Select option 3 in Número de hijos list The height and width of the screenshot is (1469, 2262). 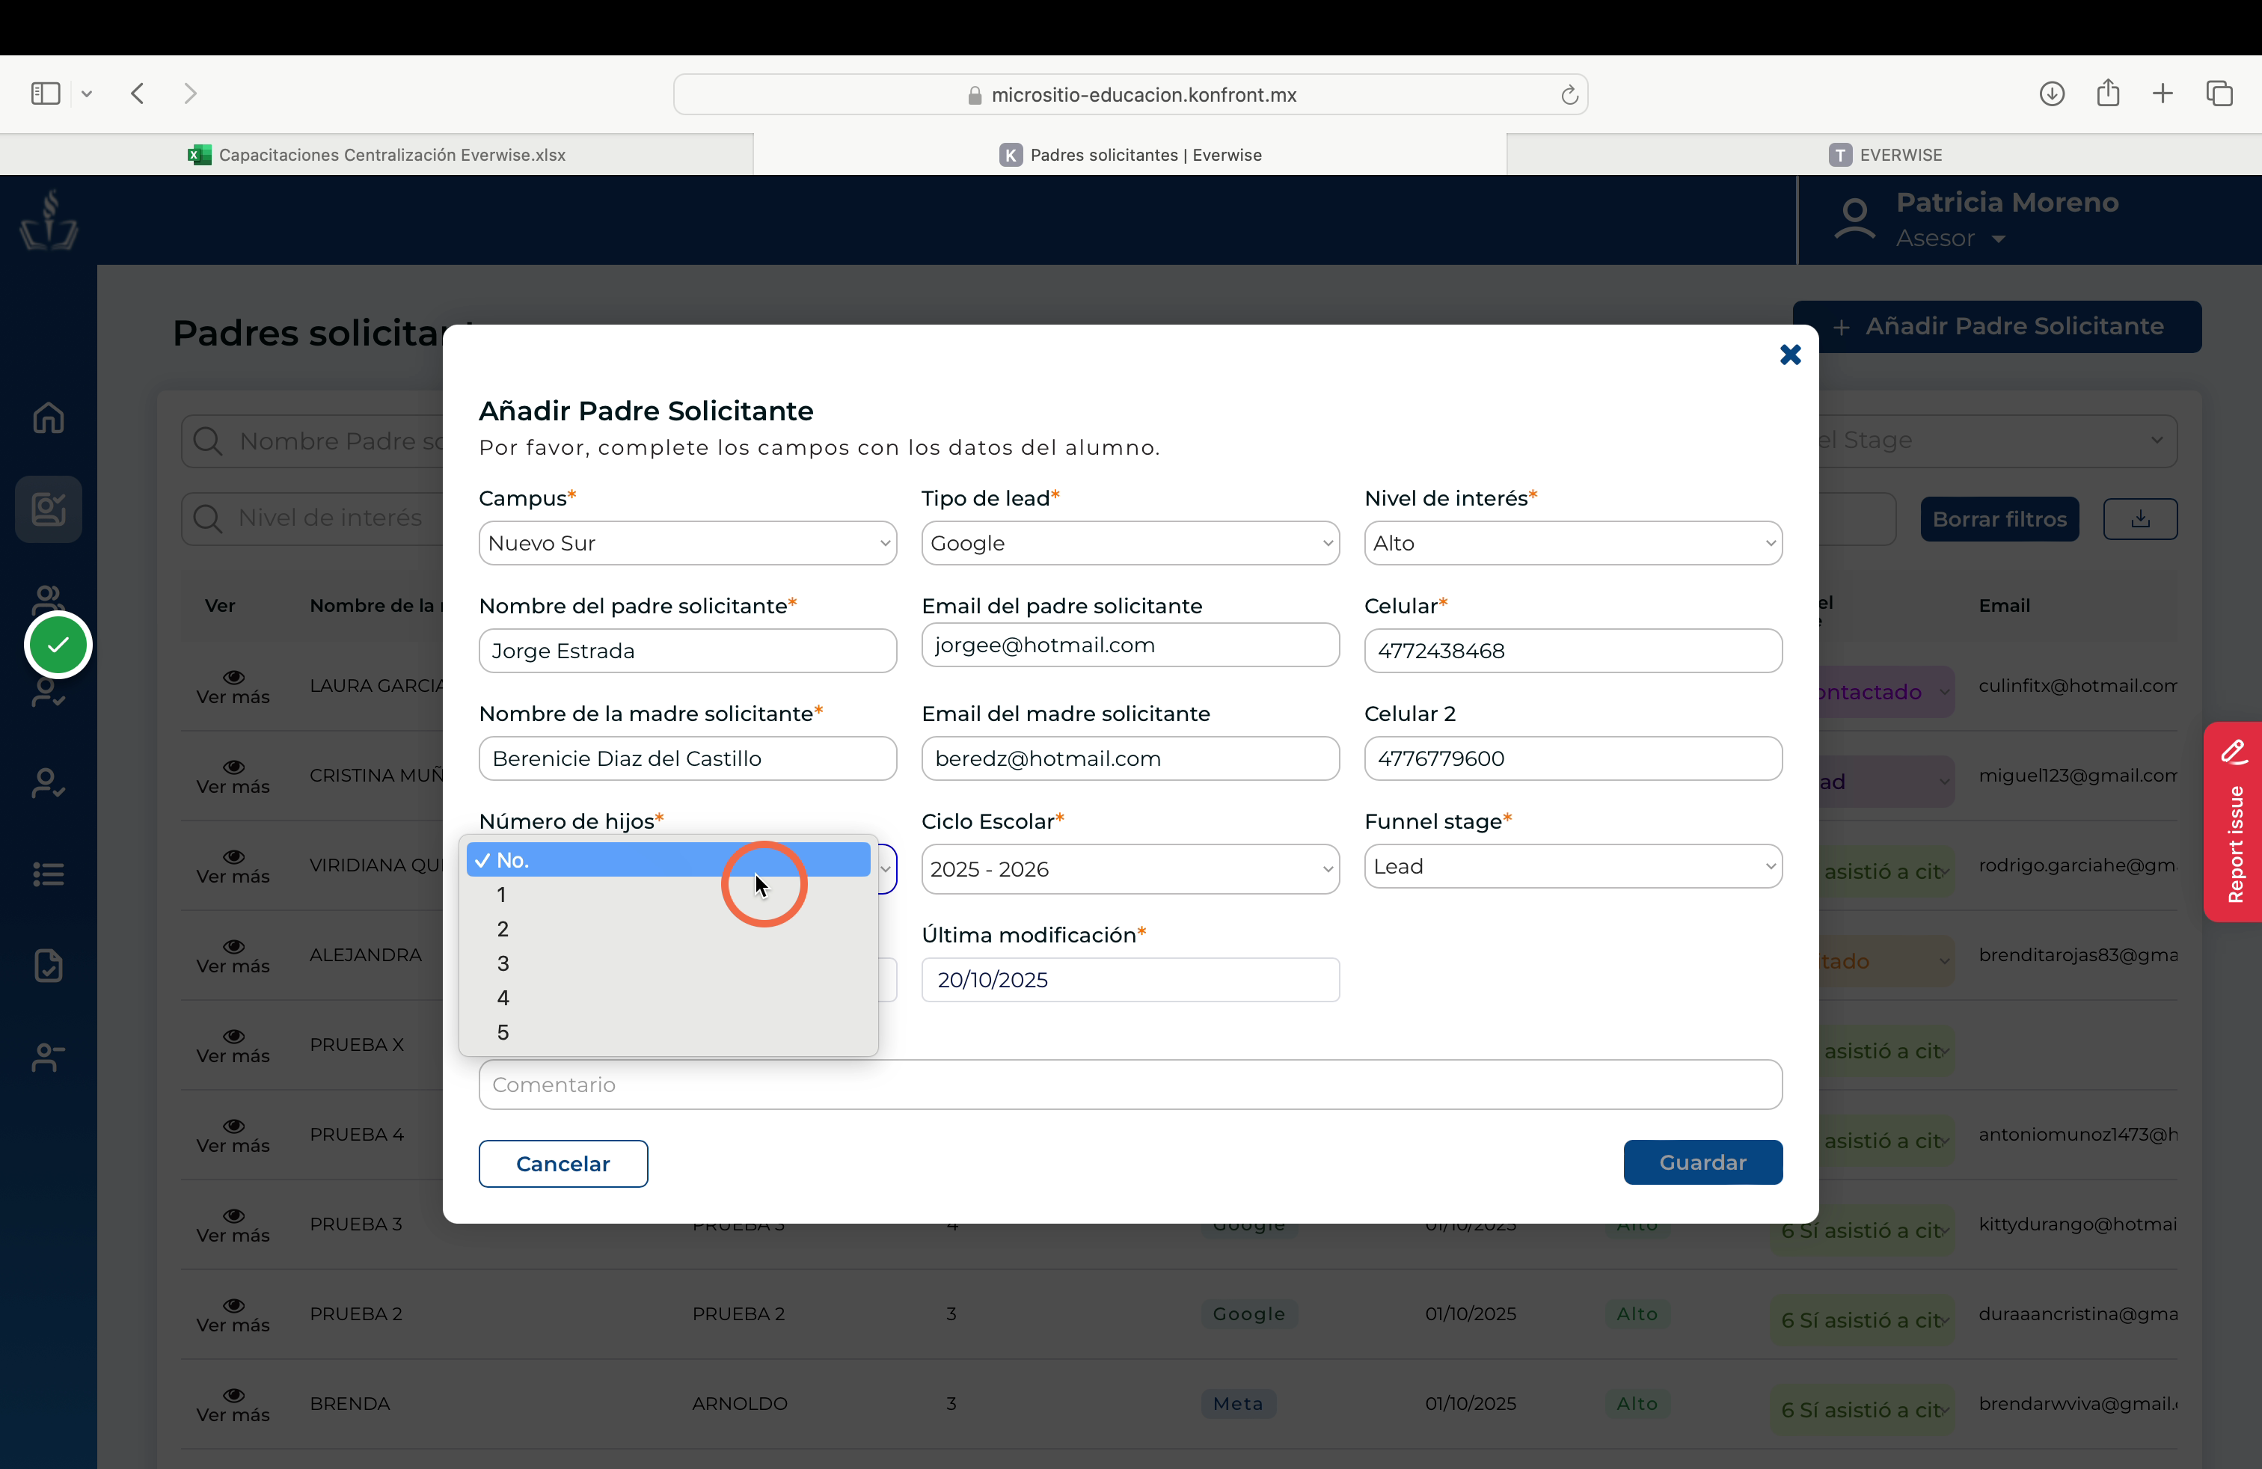tap(668, 963)
